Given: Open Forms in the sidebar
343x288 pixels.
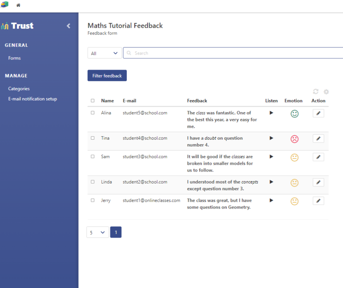Looking at the screenshot, I should [x=14, y=58].
